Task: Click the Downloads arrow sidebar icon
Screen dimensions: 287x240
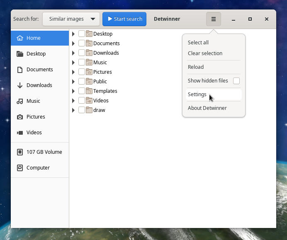Action: (19, 85)
